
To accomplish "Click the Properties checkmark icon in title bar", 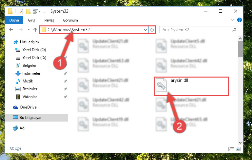I will (x=21, y=11).
